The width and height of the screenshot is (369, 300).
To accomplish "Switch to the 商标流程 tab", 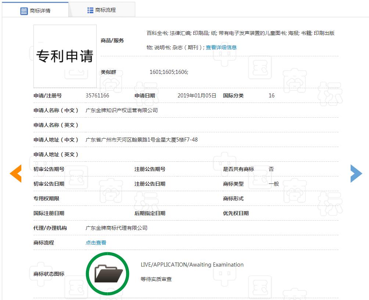I will pyautogui.click(x=102, y=10).
